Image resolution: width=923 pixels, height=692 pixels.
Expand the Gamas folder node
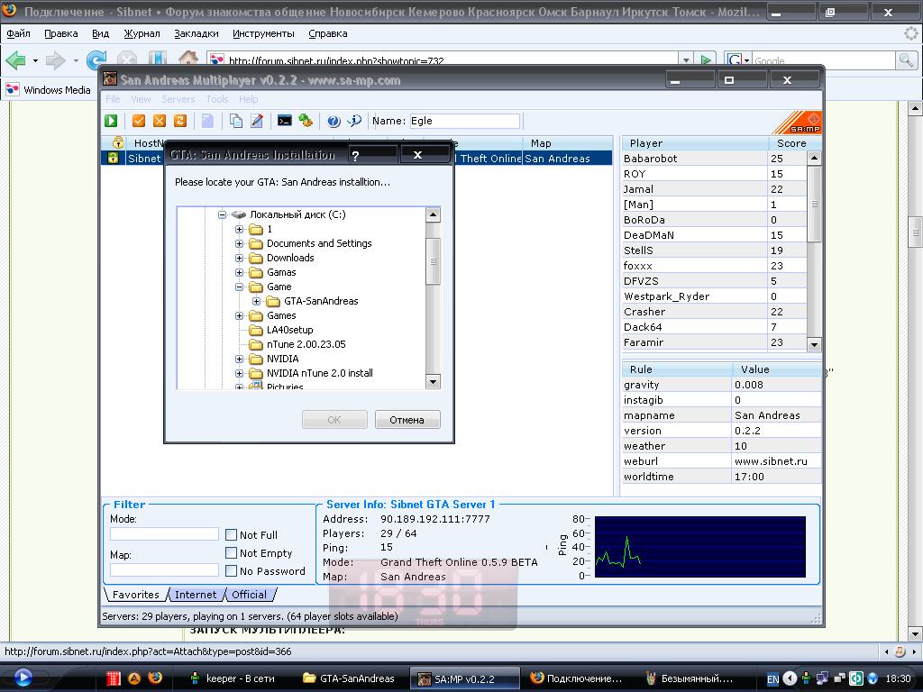click(239, 272)
